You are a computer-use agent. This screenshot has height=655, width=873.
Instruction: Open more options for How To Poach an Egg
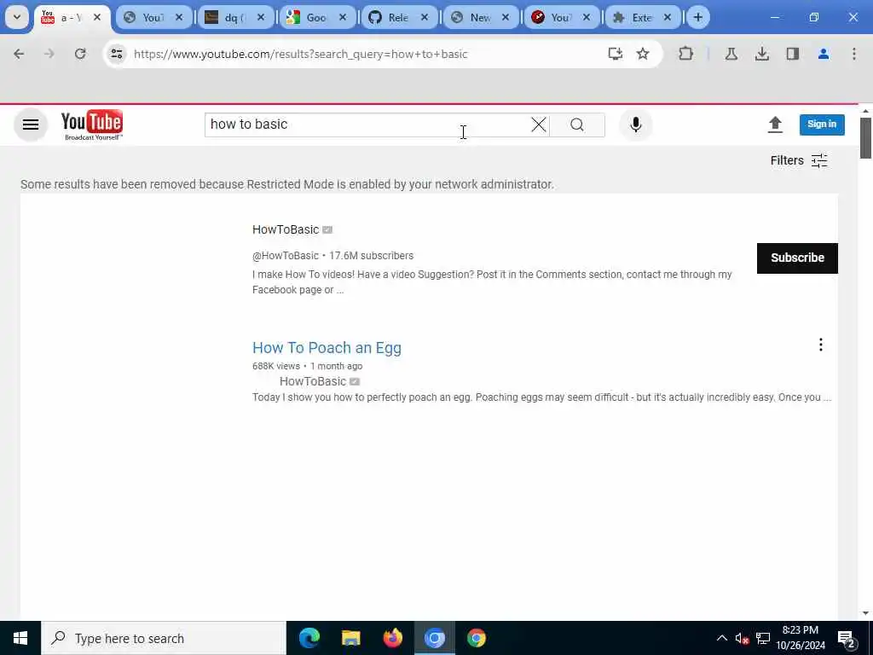[821, 345]
